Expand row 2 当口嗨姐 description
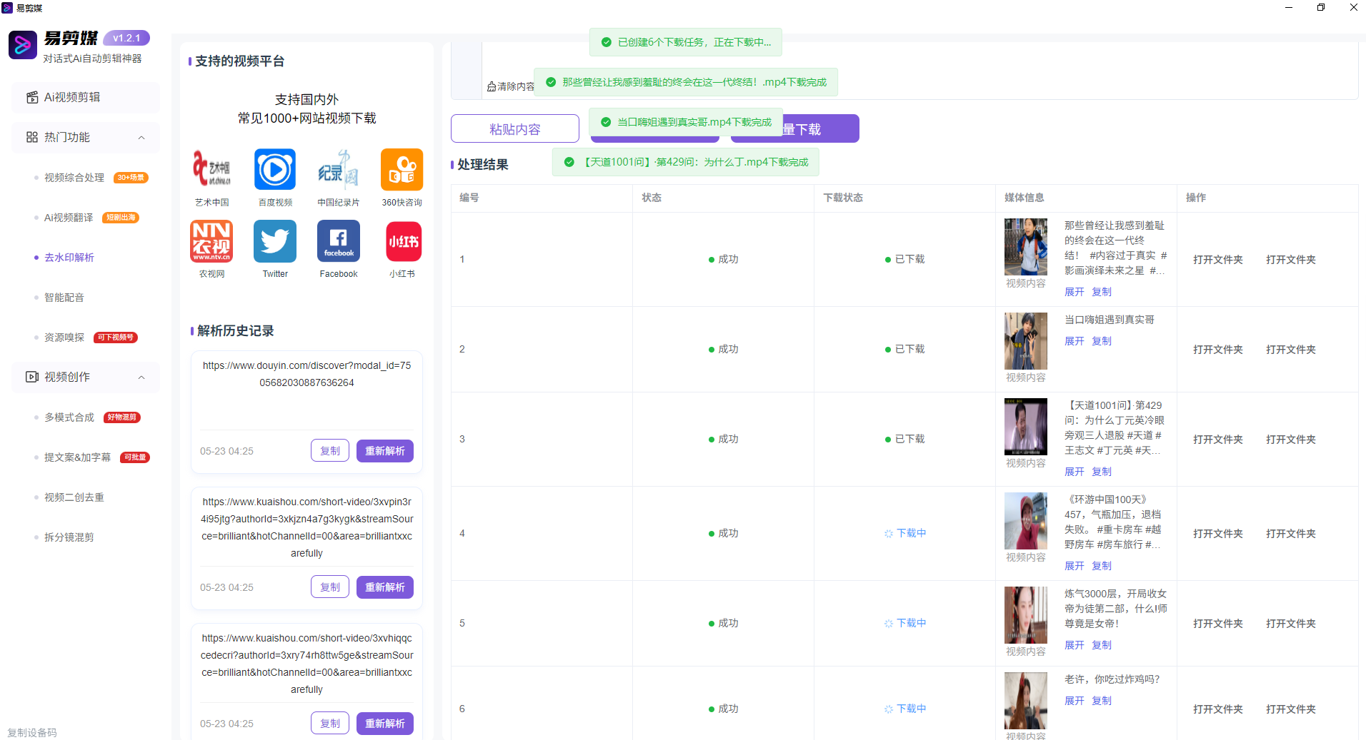This screenshot has width=1366, height=740. point(1075,341)
